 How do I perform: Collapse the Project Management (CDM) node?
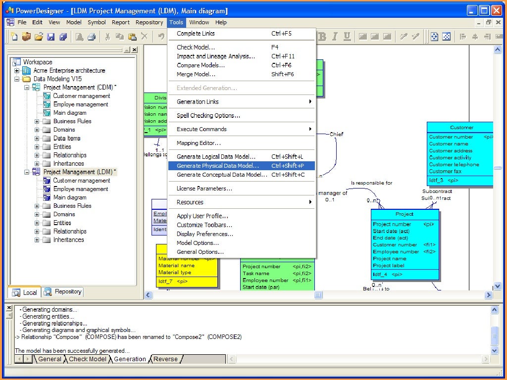click(27, 87)
